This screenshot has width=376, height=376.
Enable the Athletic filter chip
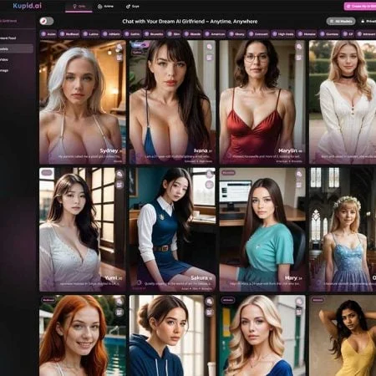tap(111, 34)
